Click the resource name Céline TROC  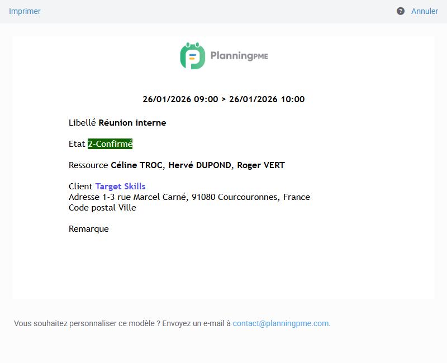(136, 165)
